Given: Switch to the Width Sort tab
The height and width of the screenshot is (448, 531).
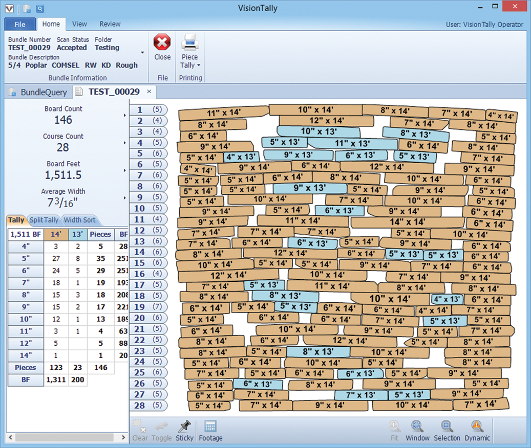Looking at the screenshot, I should (78, 220).
